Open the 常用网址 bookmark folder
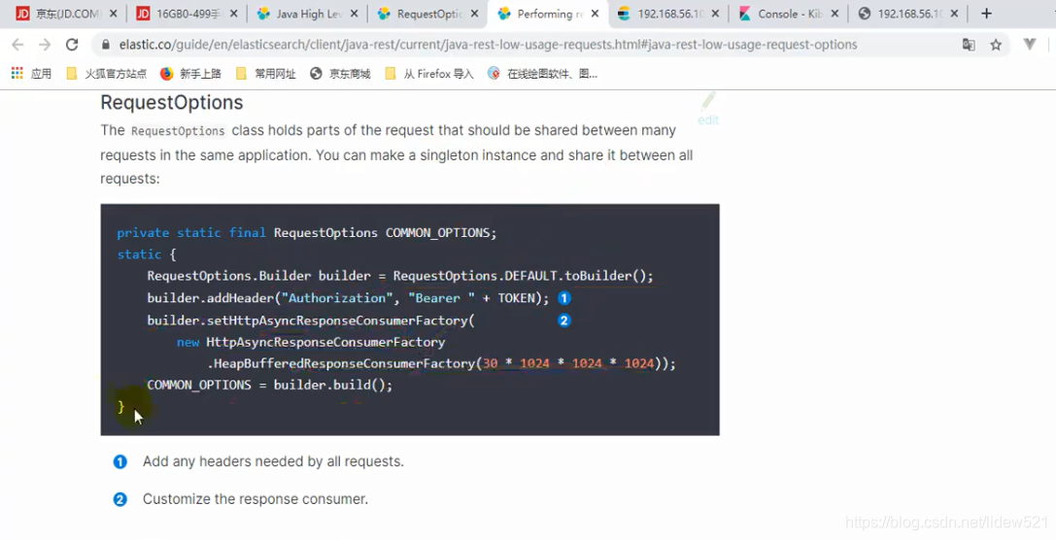 pyautogui.click(x=266, y=74)
